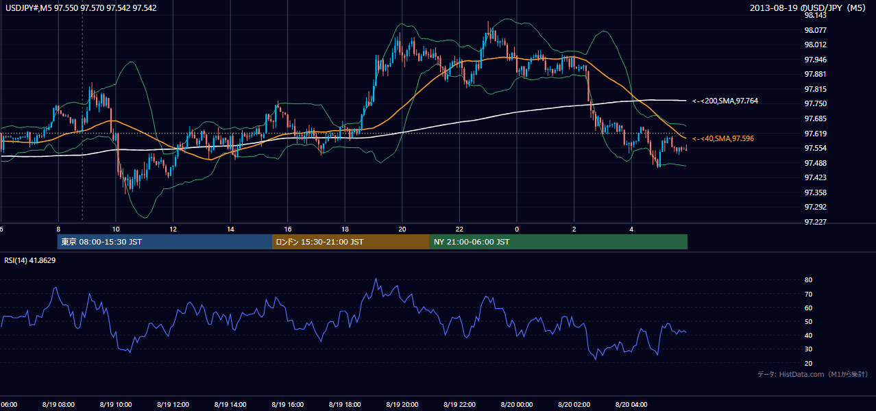
Task: Click hour mark 14 under the price chart
Action: [x=231, y=229]
